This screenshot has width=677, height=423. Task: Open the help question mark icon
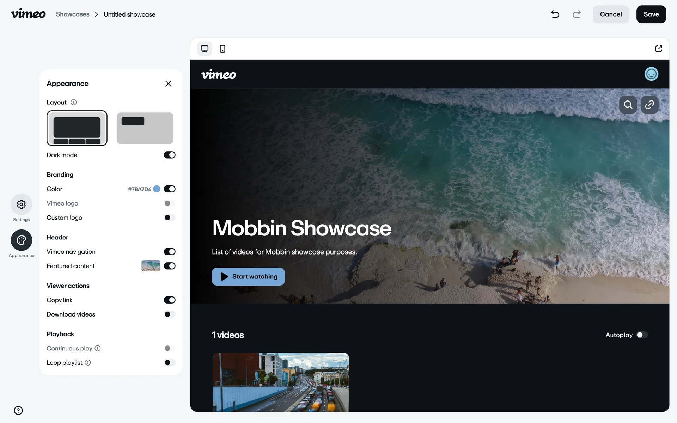18,410
